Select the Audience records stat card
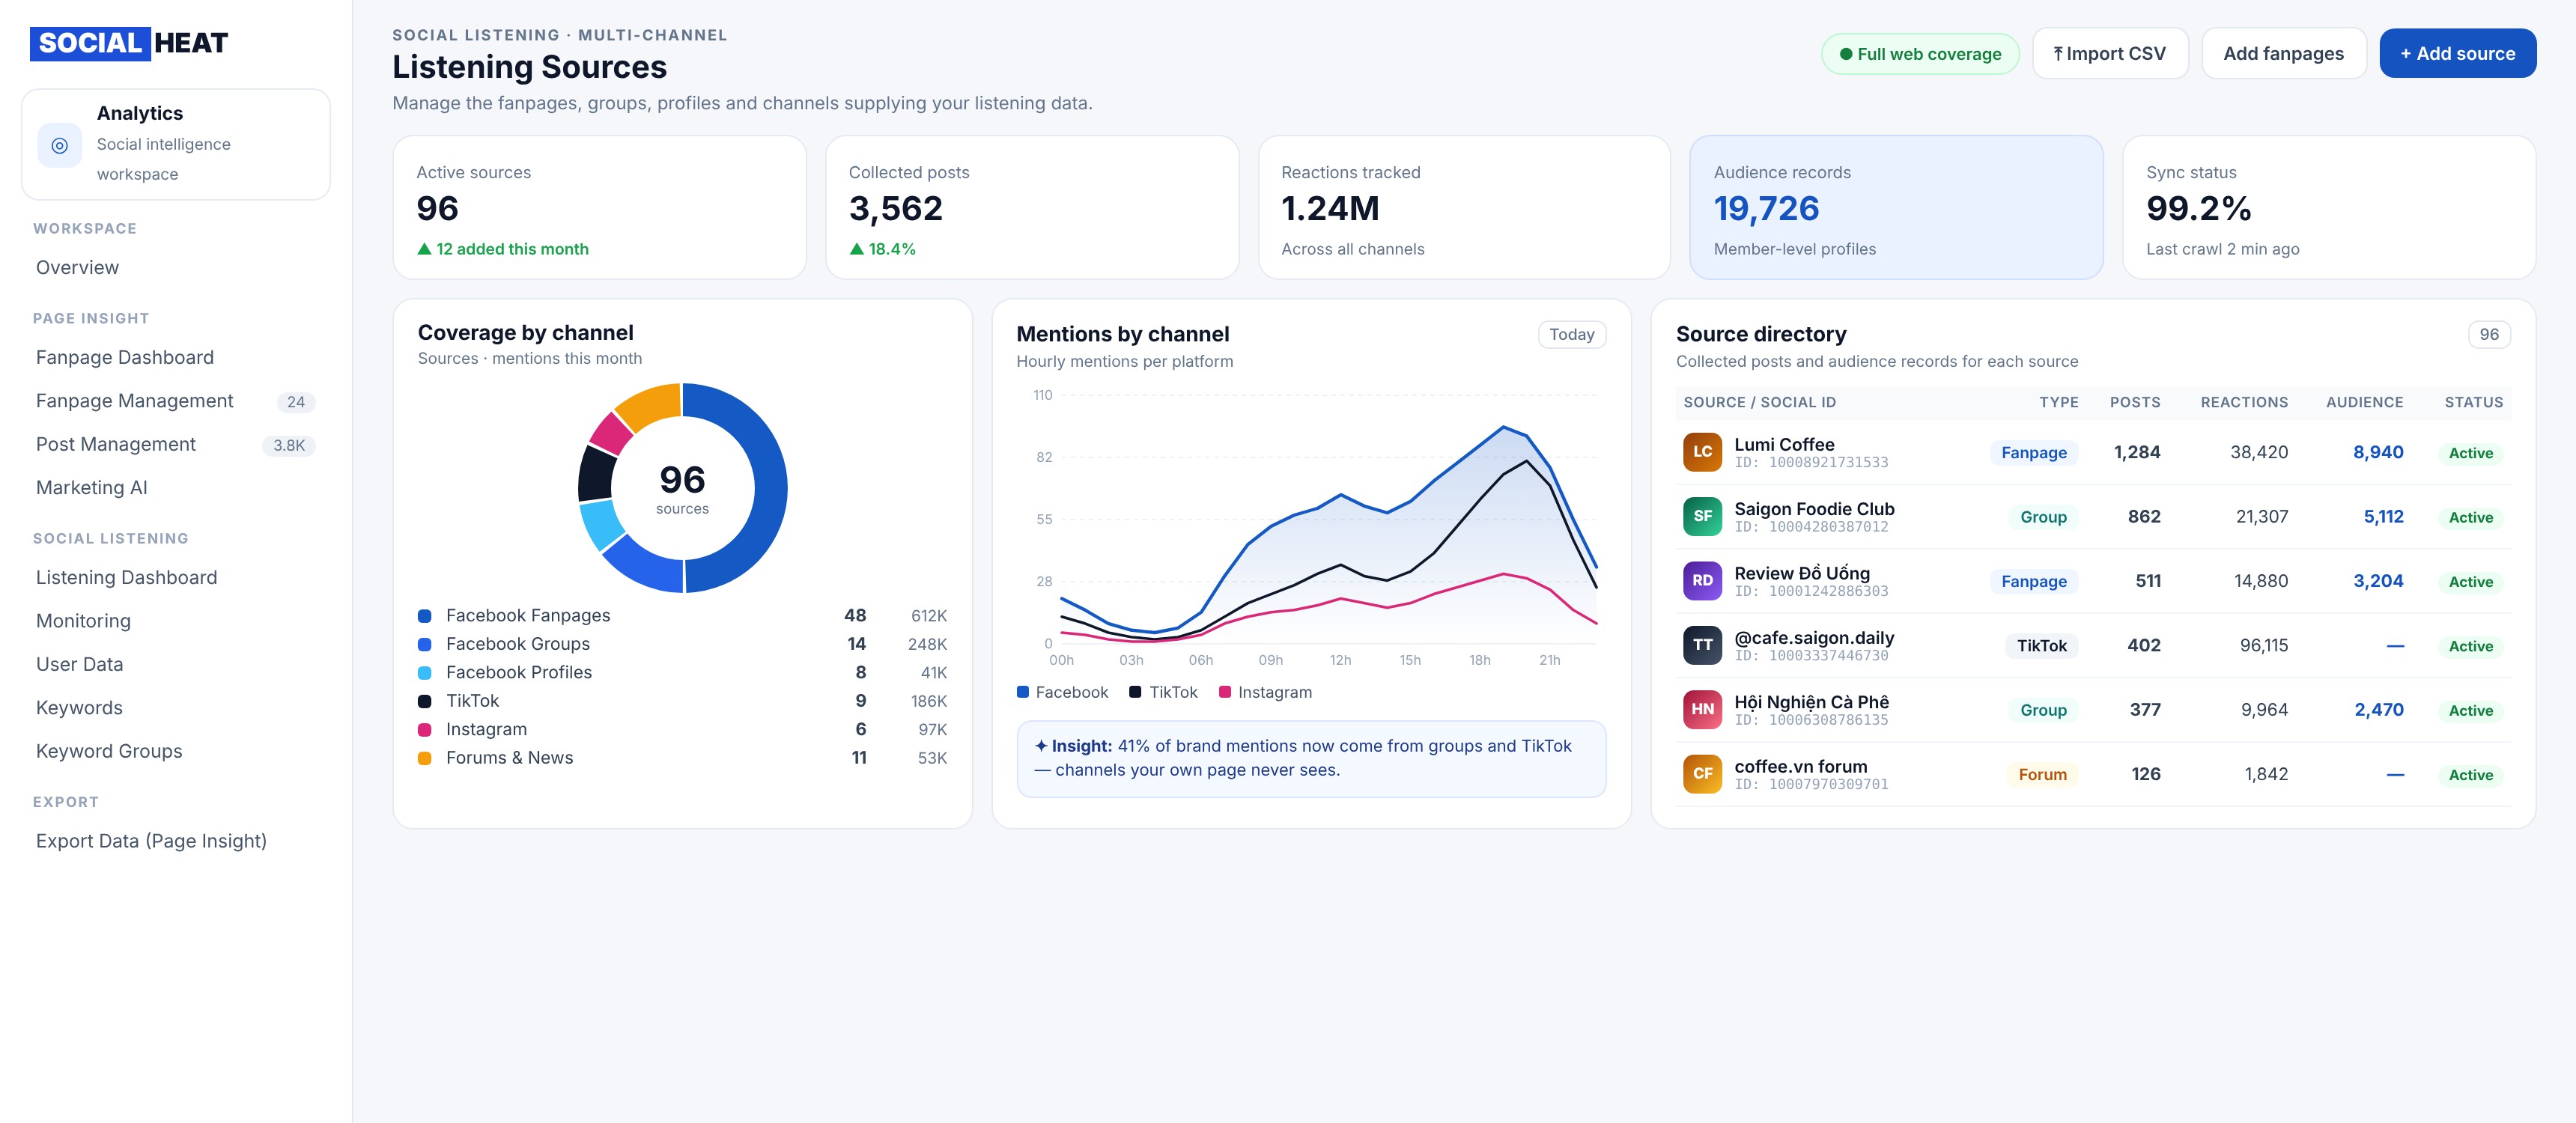The image size is (2576, 1123). 1896,208
